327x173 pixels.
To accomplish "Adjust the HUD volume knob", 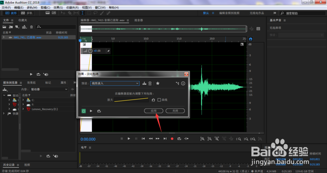I will point(90,51).
